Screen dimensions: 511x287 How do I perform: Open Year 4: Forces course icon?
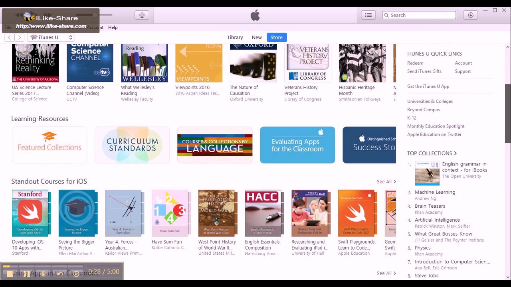[x=125, y=213]
